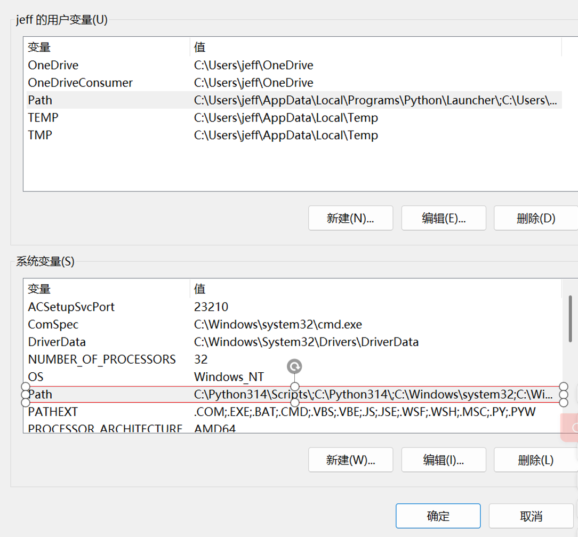Select TEMP user variable row
The image size is (578, 537).
[x=294, y=117]
